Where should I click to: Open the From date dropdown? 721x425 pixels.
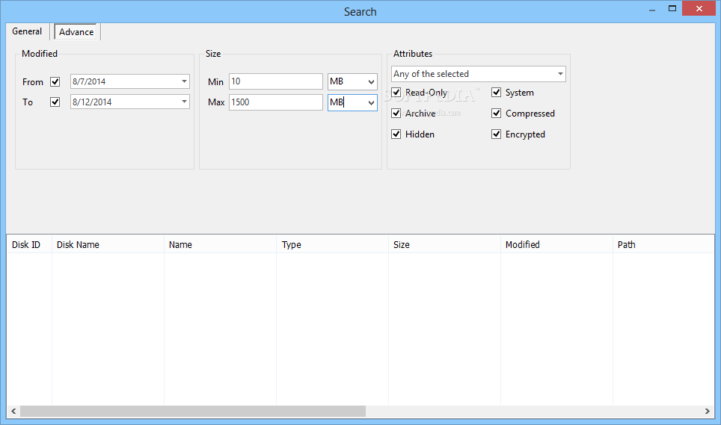point(184,81)
